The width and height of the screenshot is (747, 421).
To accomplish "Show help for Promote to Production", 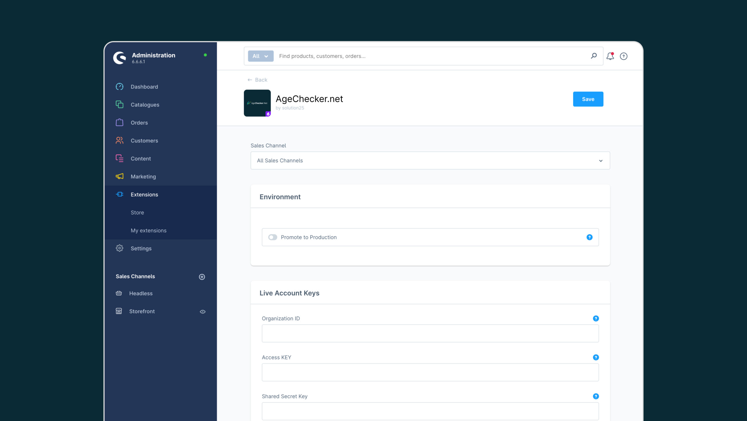I will (589, 237).
